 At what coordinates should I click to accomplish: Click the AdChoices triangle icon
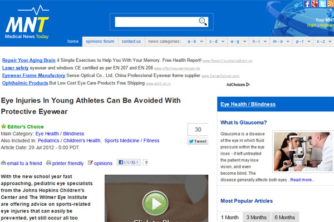248,85
